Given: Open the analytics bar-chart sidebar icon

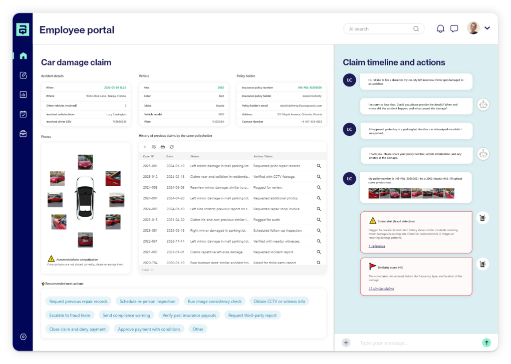Looking at the screenshot, I should [x=23, y=94].
